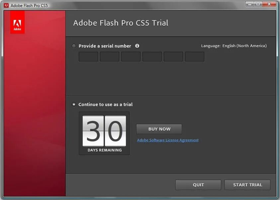Click the second serial number field

[x=110, y=56]
